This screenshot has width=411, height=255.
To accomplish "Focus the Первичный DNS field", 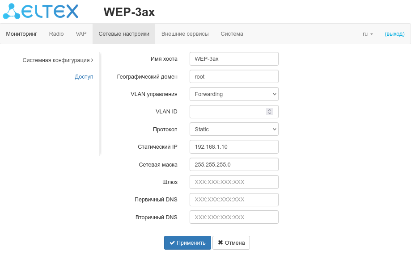I will (234, 200).
